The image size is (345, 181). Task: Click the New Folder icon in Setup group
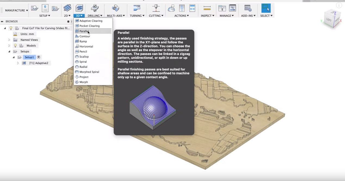click(55, 8)
